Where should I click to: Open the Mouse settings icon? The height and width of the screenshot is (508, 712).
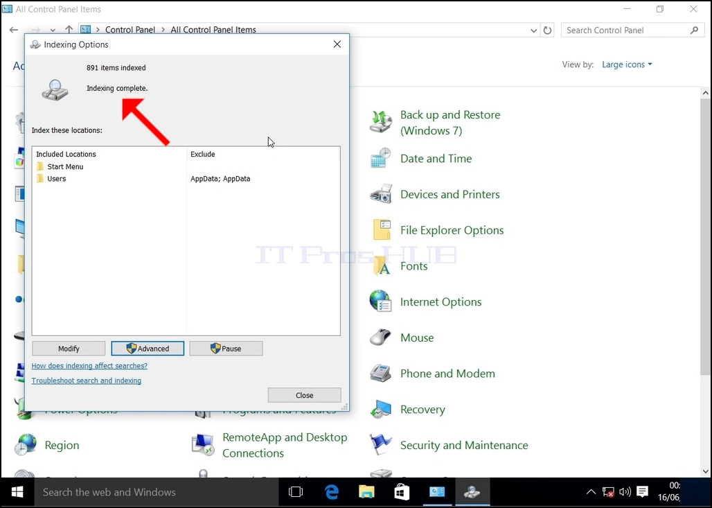(x=380, y=338)
